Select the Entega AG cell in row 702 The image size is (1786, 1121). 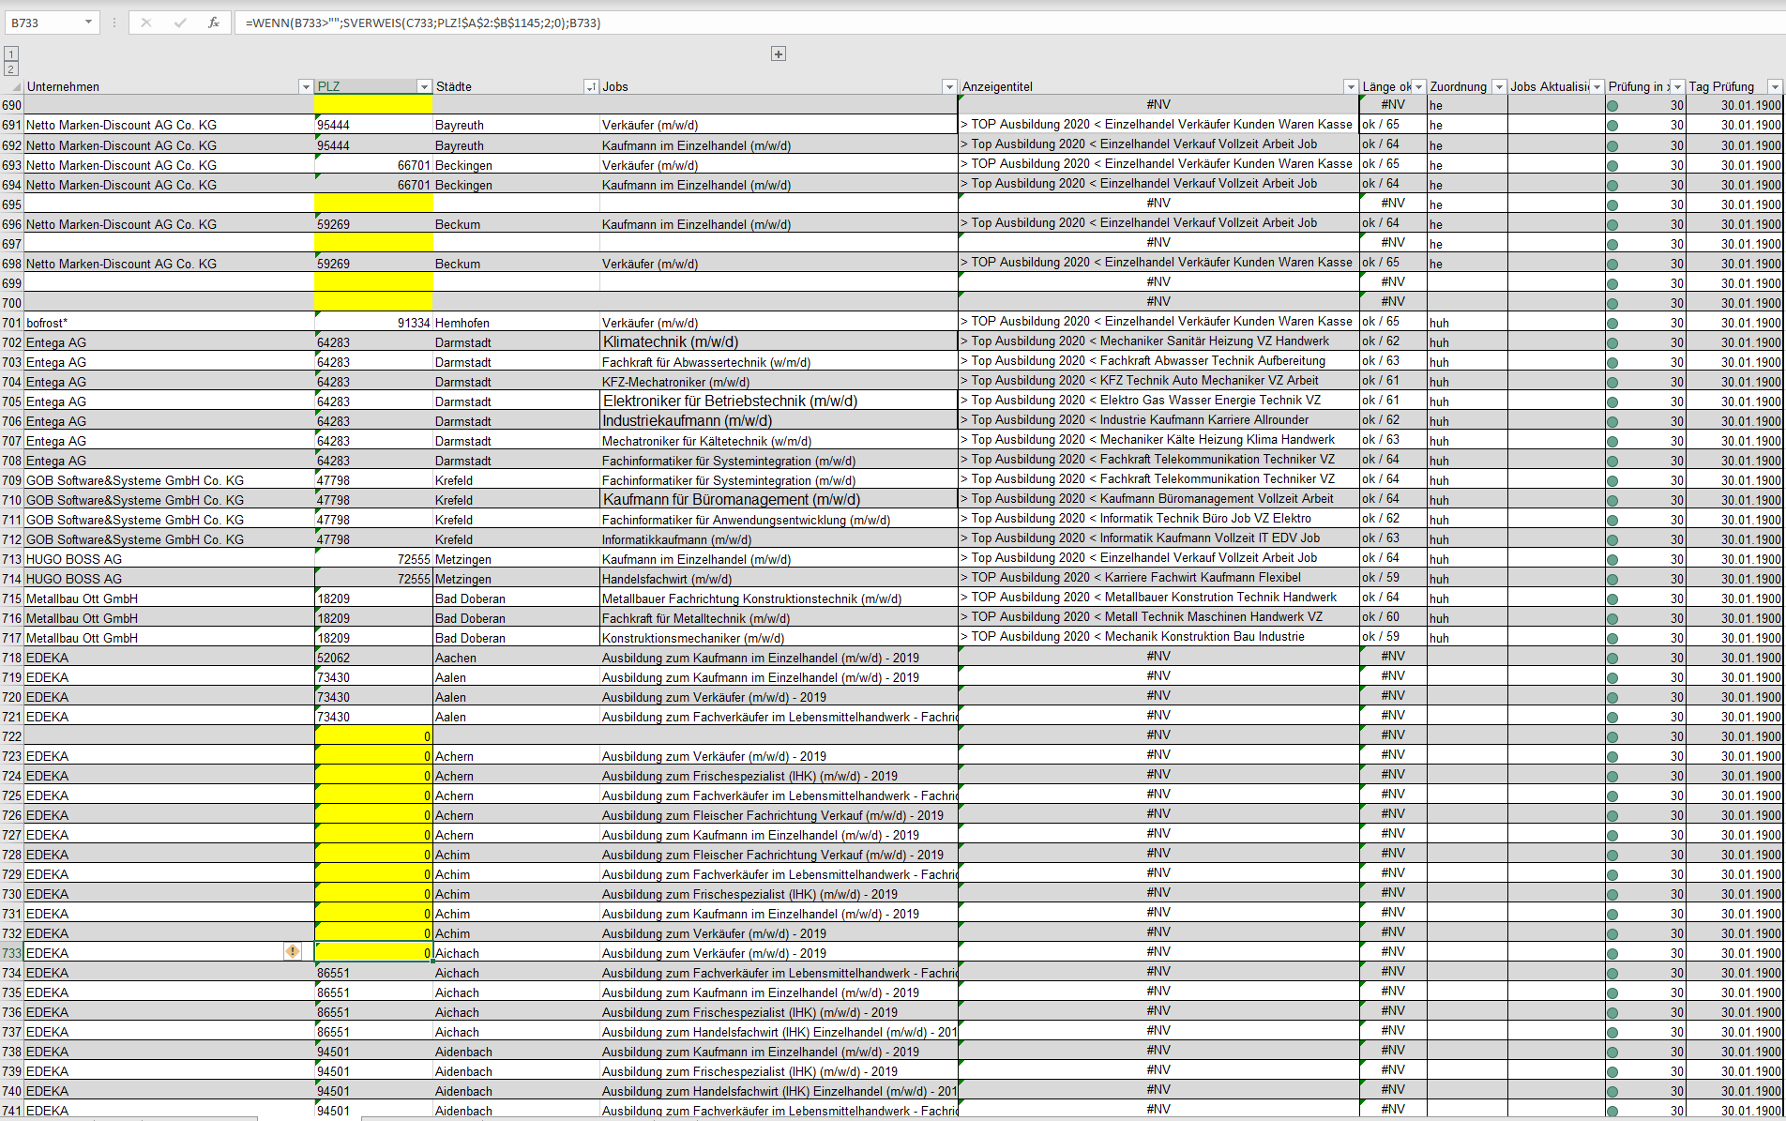tap(170, 342)
